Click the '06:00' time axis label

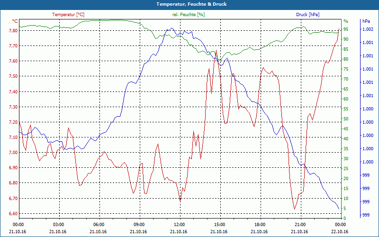click(x=99, y=225)
